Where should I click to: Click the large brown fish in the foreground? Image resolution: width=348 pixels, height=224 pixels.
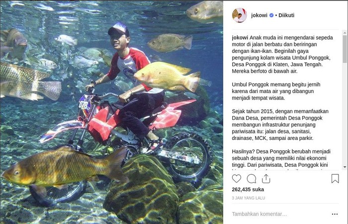point(64,166)
